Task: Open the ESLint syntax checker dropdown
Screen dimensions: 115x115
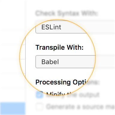Action: tap(75, 27)
